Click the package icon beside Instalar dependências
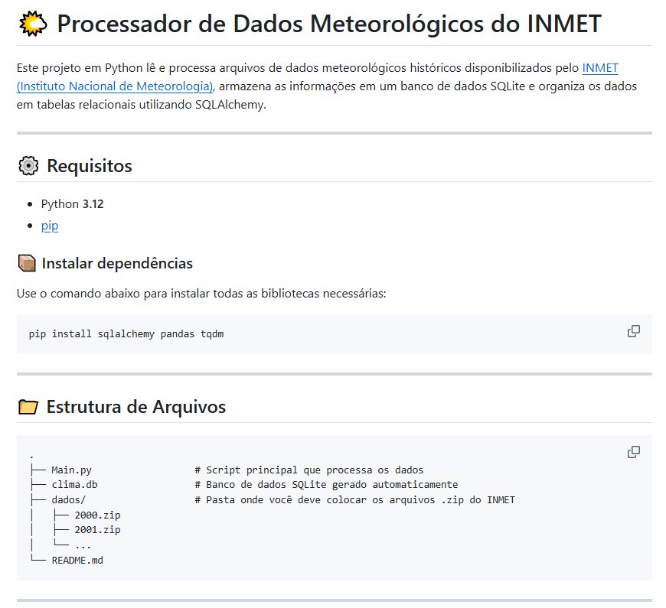 26,264
